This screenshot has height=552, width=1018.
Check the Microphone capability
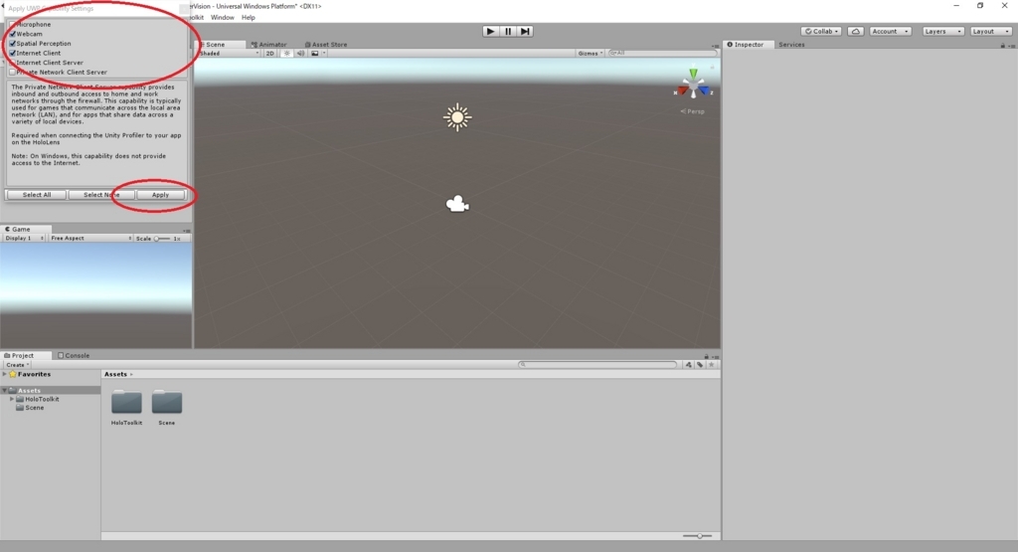point(12,25)
